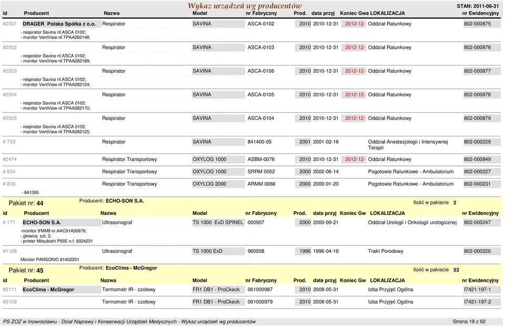The height and width of the screenshot is (326, 505).
Task: Select inventory number 'I7421-197-1'
Action: [x=477, y=290]
